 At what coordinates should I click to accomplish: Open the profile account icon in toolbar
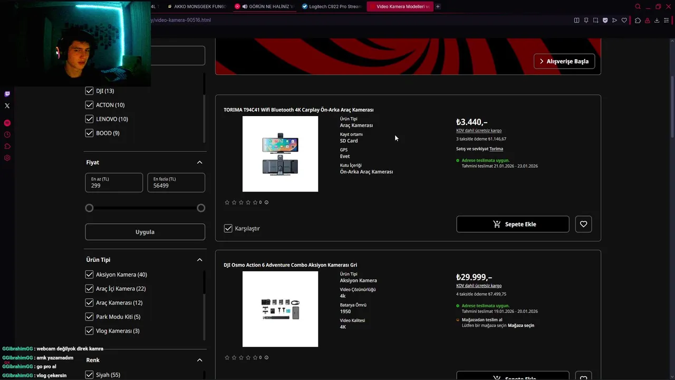[x=647, y=20]
